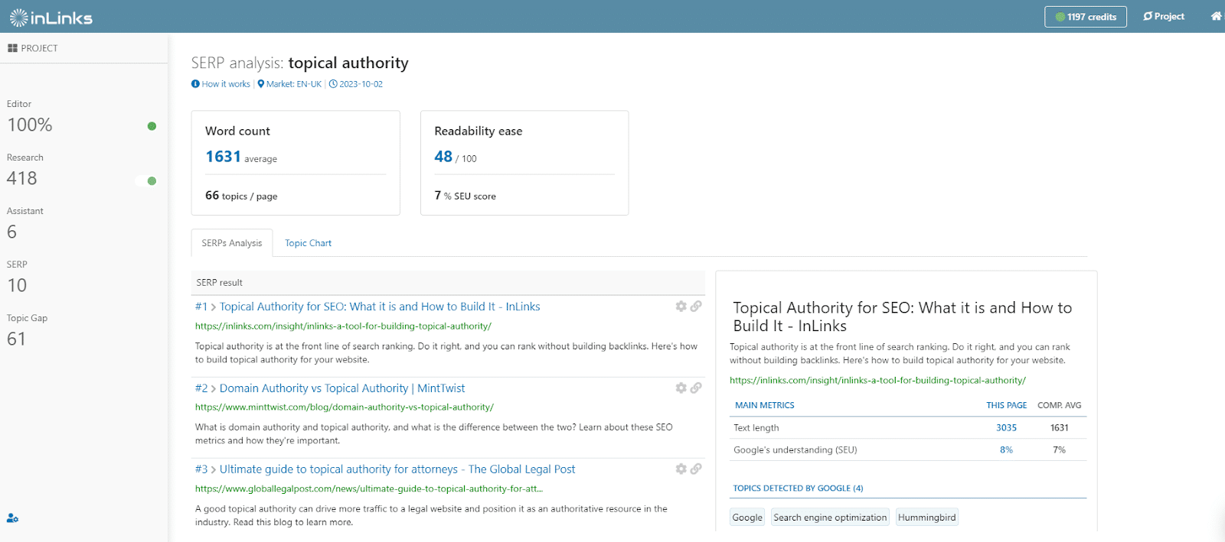1225x542 pixels.
Task: Click the Google topic tag
Action: [x=747, y=518]
